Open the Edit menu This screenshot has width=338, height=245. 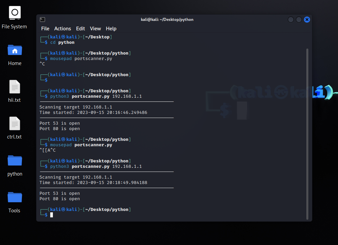click(x=81, y=29)
